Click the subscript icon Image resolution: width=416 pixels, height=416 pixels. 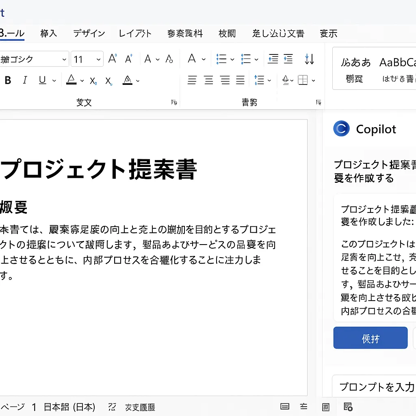pos(93,81)
